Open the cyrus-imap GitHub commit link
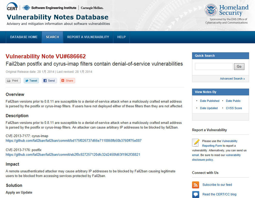The image size is (255, 198). 74,141
